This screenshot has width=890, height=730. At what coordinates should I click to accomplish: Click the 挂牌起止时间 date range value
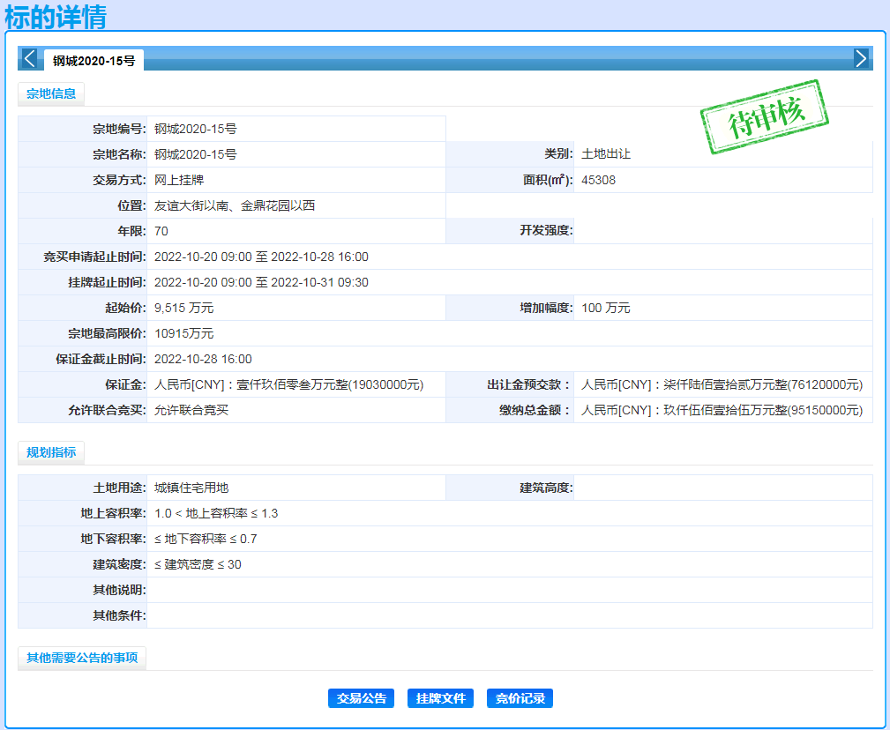point(261,282)
